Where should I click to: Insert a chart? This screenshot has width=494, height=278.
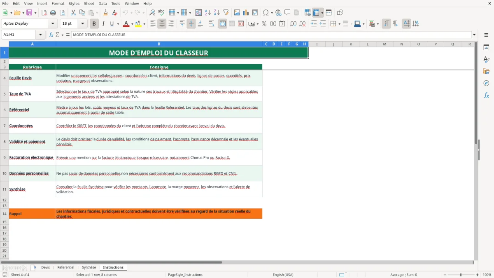[246, 13]
